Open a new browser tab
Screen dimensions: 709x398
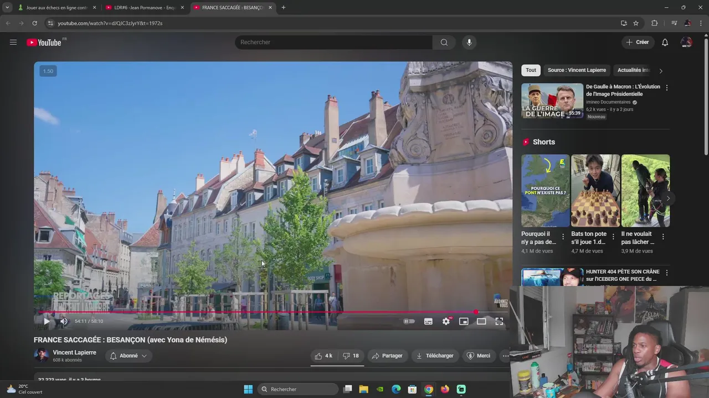point(284,7)
